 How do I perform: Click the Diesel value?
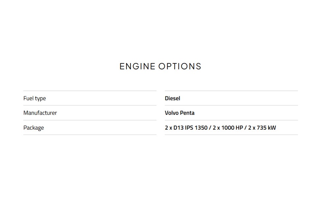(172, 98)
